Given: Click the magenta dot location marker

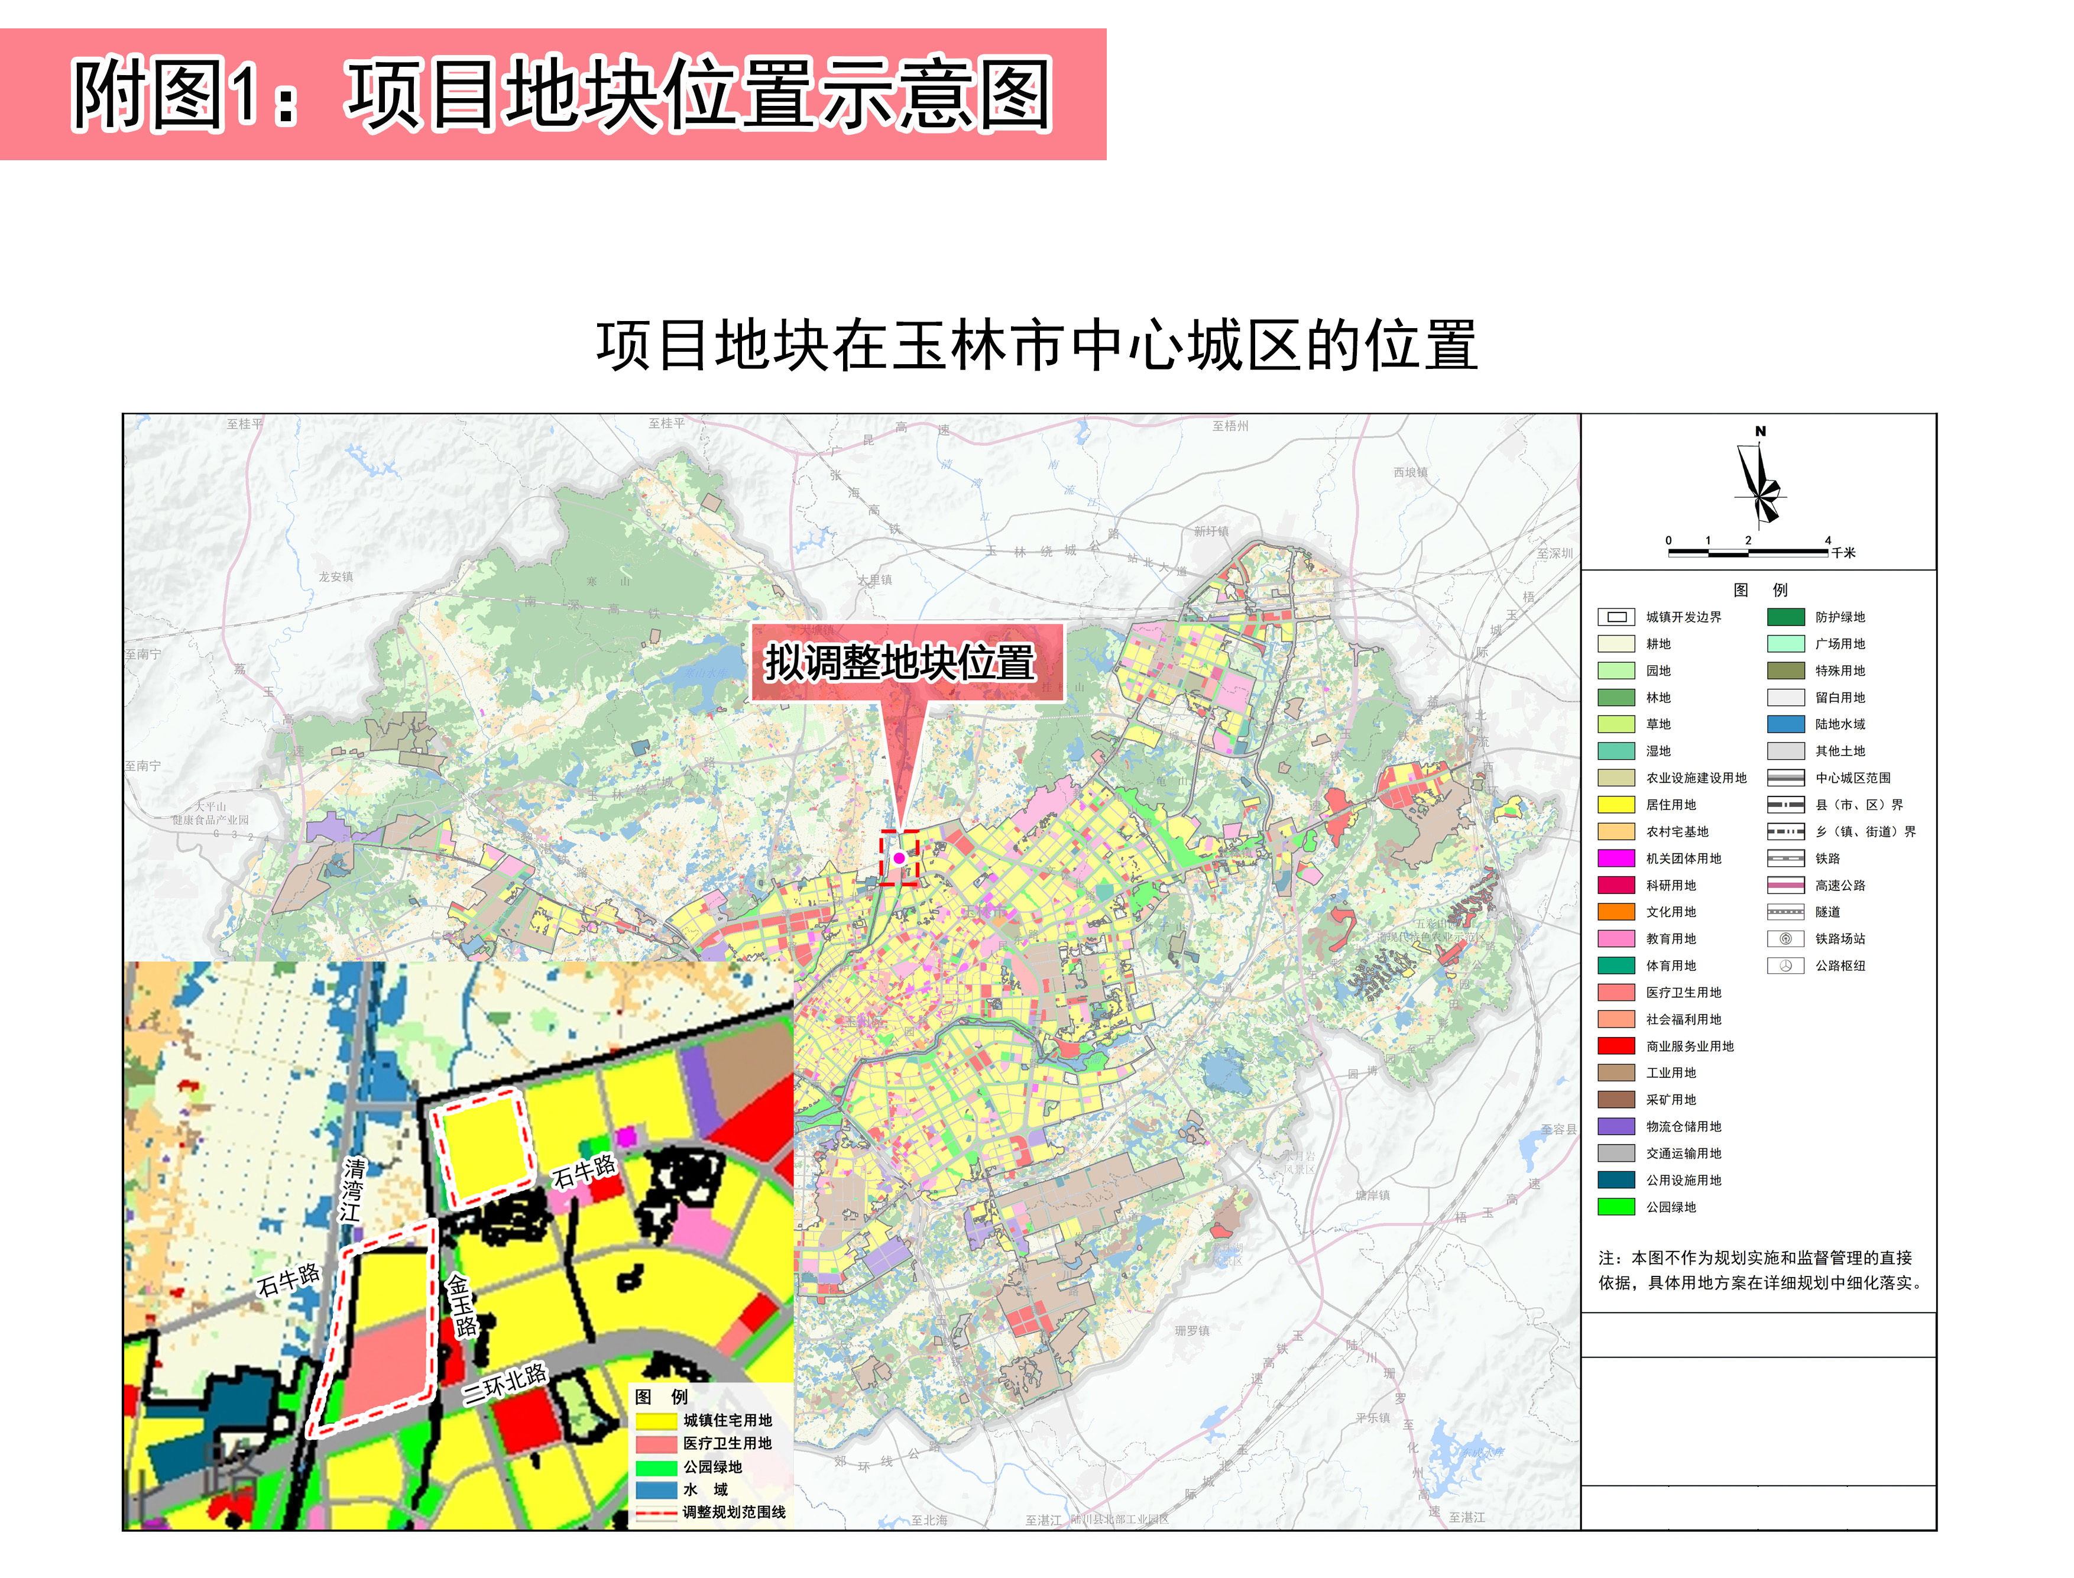Looking at the screenshot, I should click(x=899, y=857).
